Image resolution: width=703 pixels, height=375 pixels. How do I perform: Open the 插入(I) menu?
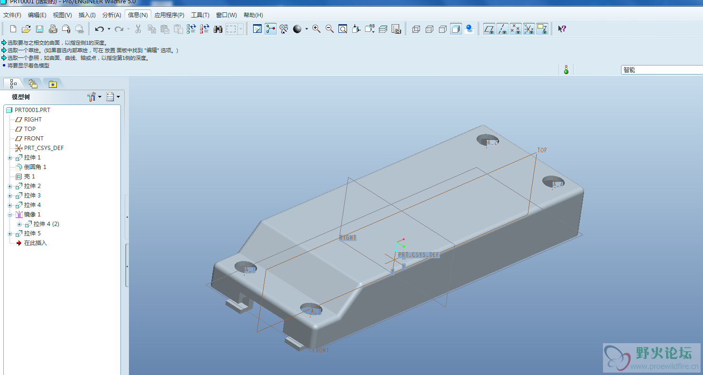pyautogui.click(x=87, y=15)
